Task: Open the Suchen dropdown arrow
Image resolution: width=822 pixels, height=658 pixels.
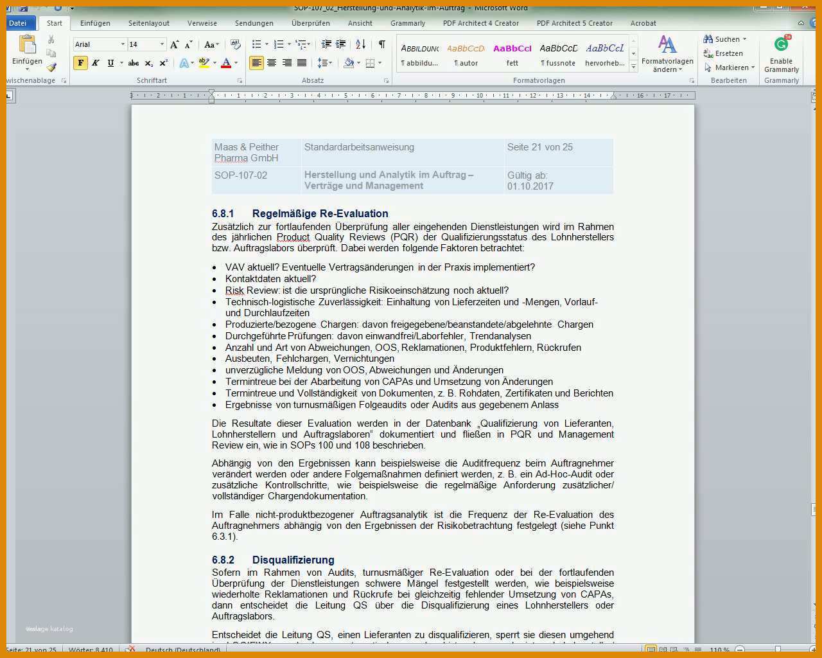Action: (744, 39)
